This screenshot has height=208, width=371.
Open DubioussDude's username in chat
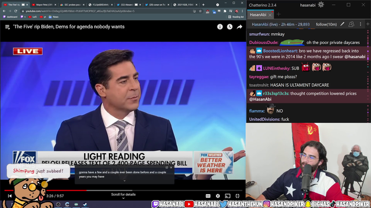[x=264, y=42]
